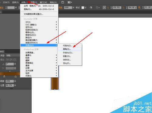Click the brown gradient slider bar
The width and height of the screenshot is (152, 113).
[10, 74]
